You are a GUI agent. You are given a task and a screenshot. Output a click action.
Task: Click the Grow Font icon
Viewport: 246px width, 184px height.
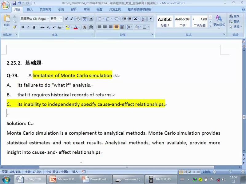point(66,19)
